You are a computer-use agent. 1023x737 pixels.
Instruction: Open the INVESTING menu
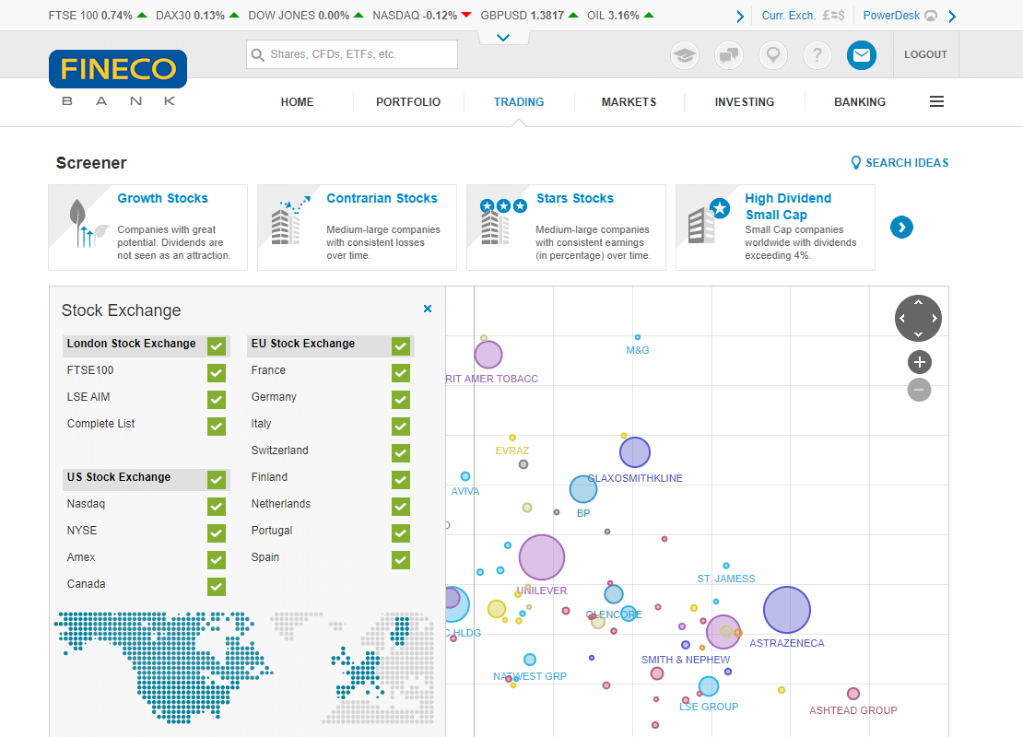745,101
